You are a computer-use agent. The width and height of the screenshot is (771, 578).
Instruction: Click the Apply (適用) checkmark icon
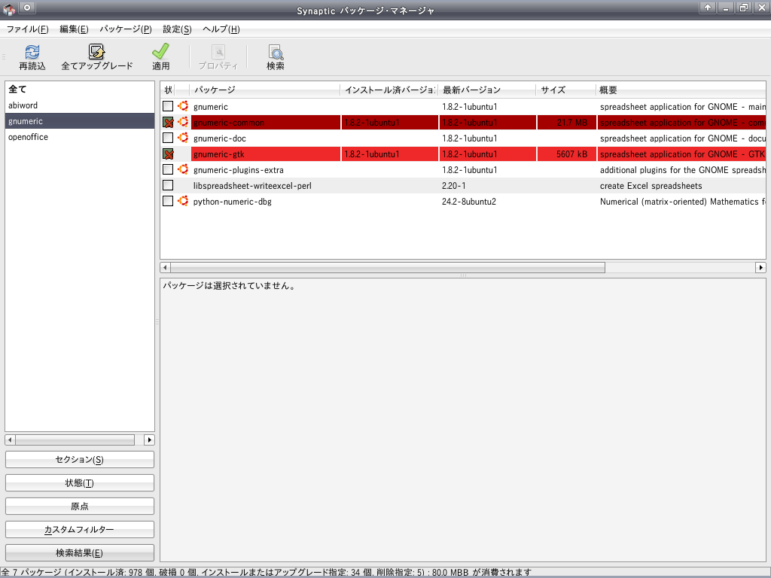(161, 52)
